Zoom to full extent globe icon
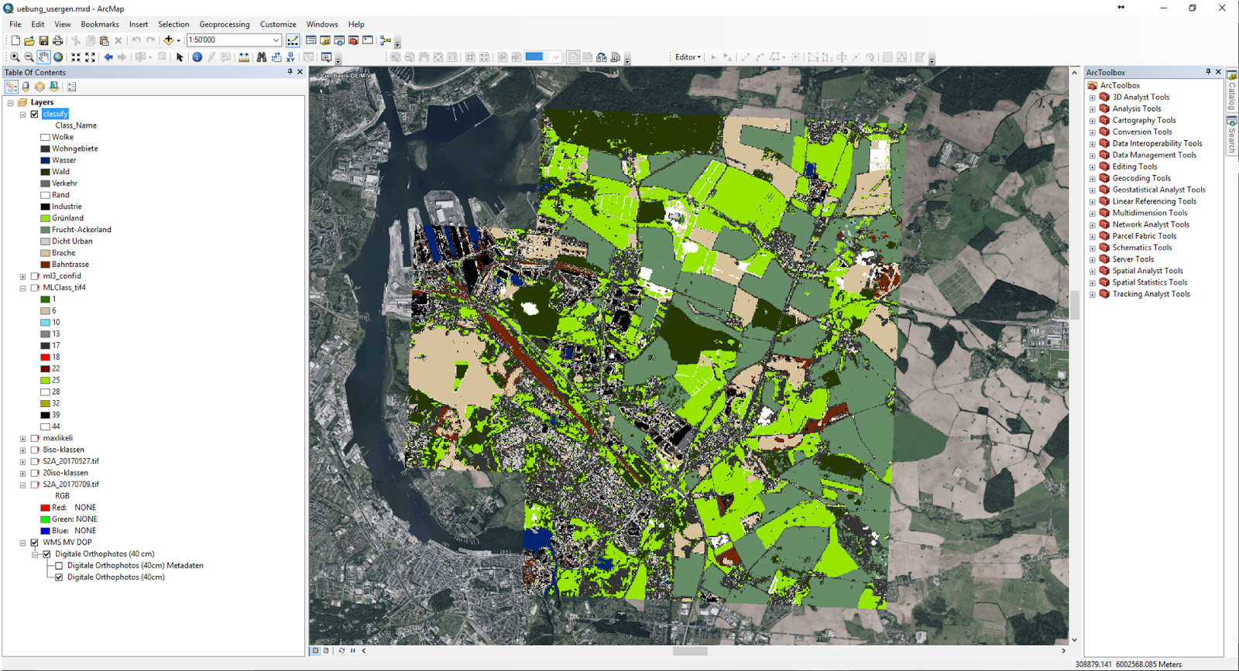The image size is (1239, 671). pos(58,57)
